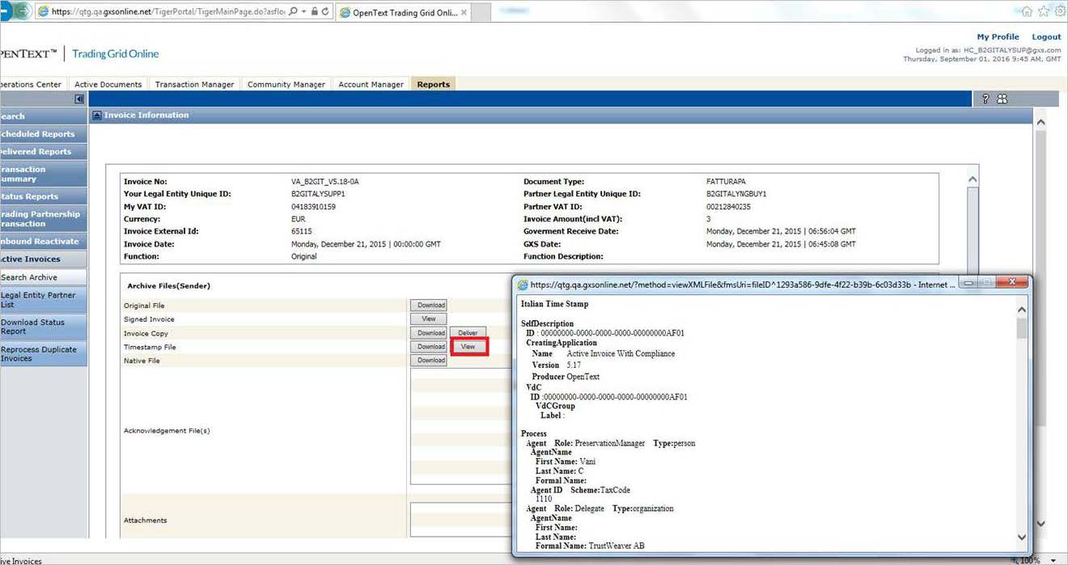1068x565 pixels.
Task: Click TrustWeaver AB formal name in popup
Action: (x=617, y=546)
